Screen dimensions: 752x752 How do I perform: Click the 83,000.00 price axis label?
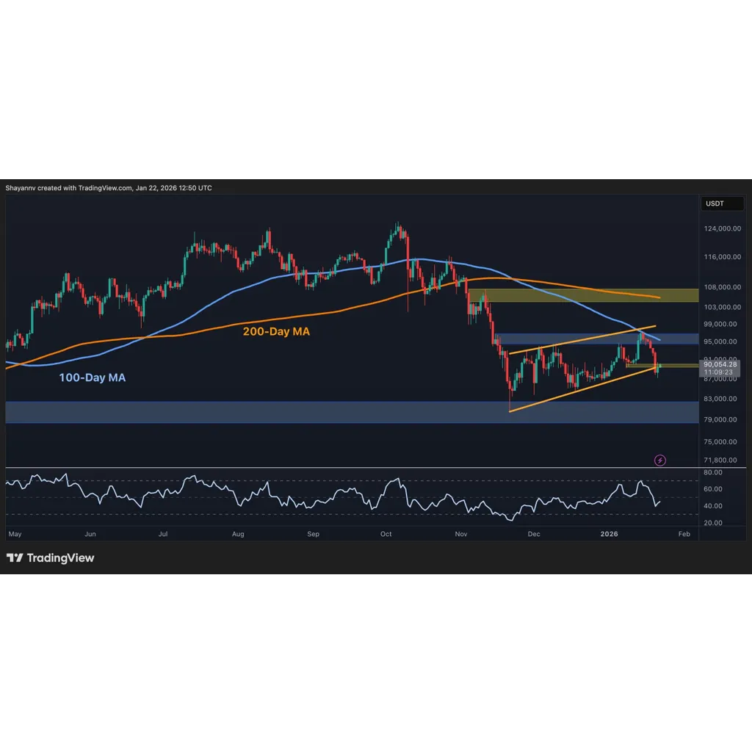(720, 399)
